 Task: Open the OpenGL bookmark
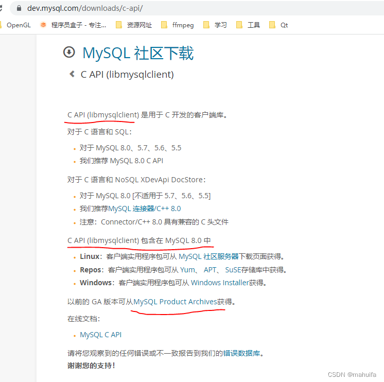(19, 25)
